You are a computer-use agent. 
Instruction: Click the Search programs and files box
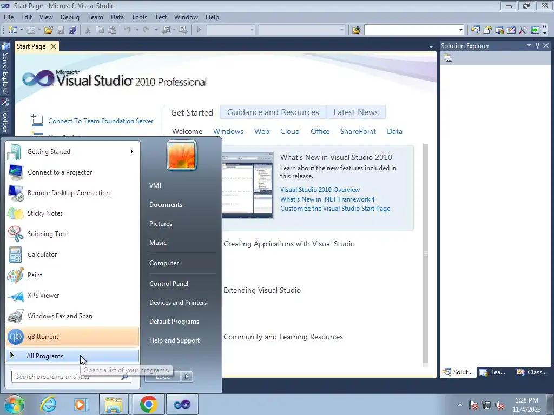coord(71,377)
